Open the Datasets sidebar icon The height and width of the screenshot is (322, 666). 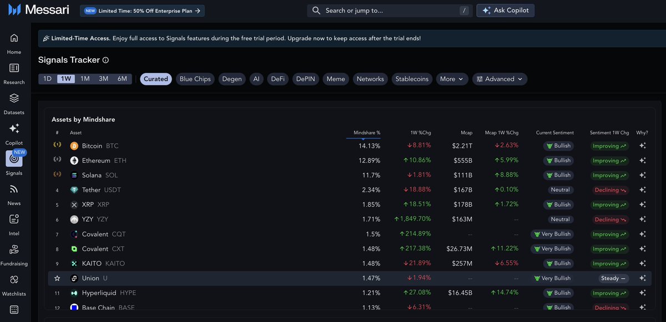click(14, 98)
